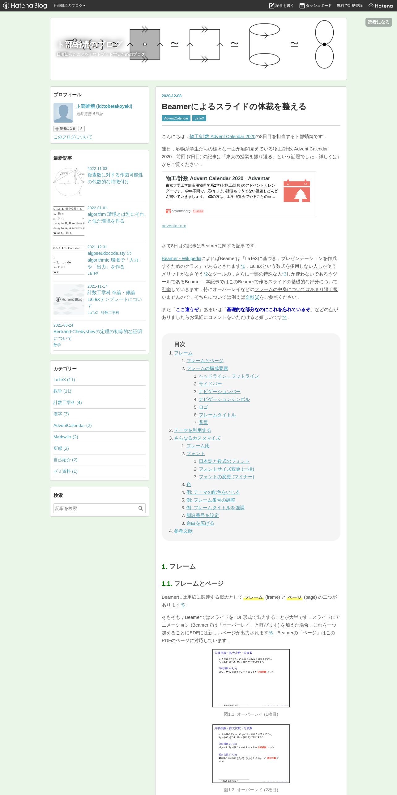Jump to テーマを利用する section
The width and height of the screenshot is (397, 795).
(193, 430)
